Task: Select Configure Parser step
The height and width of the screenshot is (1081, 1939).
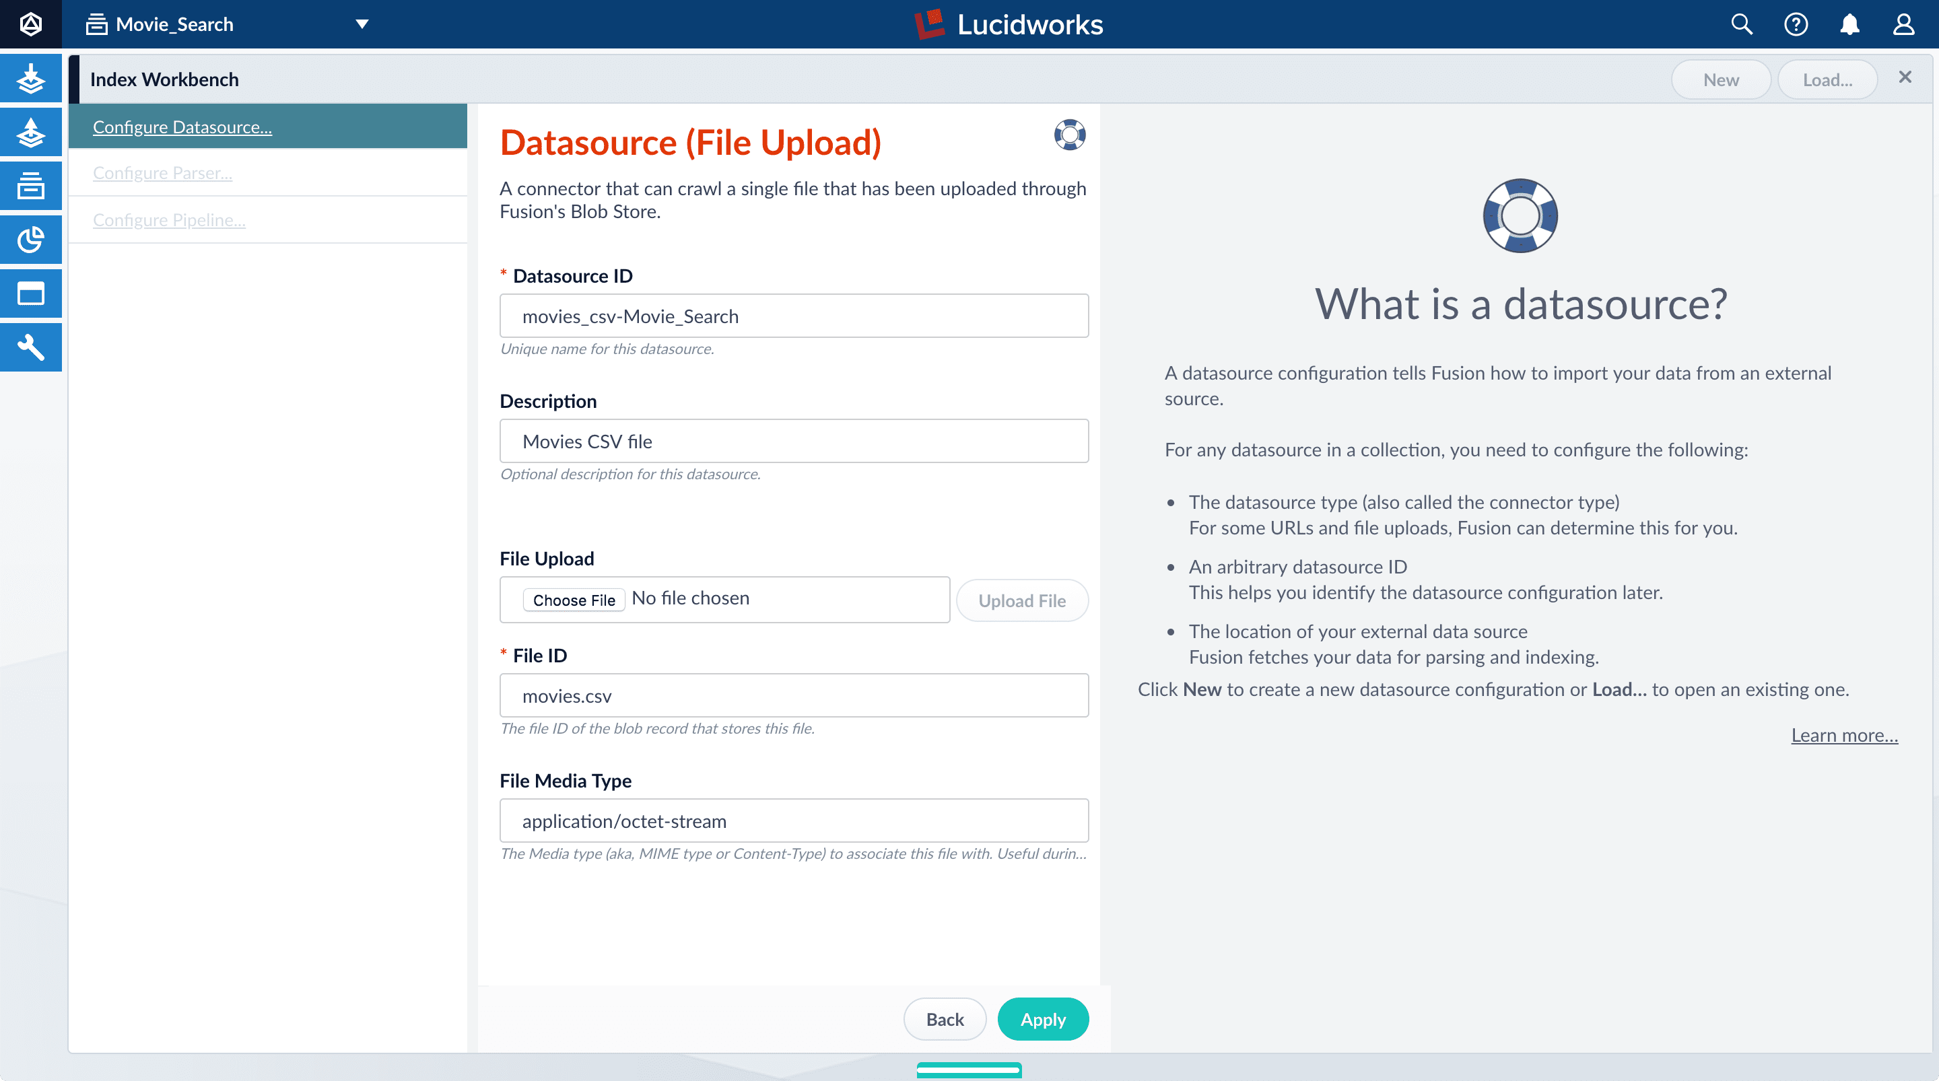Action: 162,173
